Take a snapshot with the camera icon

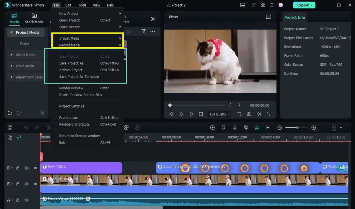pos(249,114)
